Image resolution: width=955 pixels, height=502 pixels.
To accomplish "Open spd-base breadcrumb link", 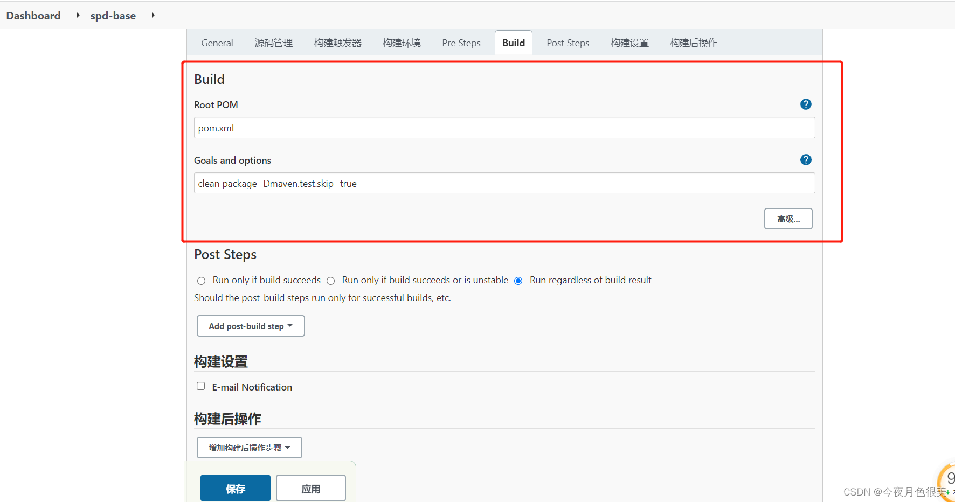I will click(x=113, y=16).
